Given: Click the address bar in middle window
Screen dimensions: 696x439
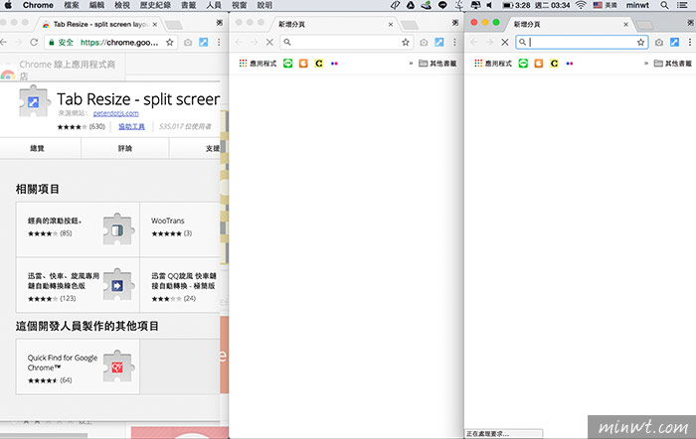Looking at the screenshot, I should pos(347,42).
